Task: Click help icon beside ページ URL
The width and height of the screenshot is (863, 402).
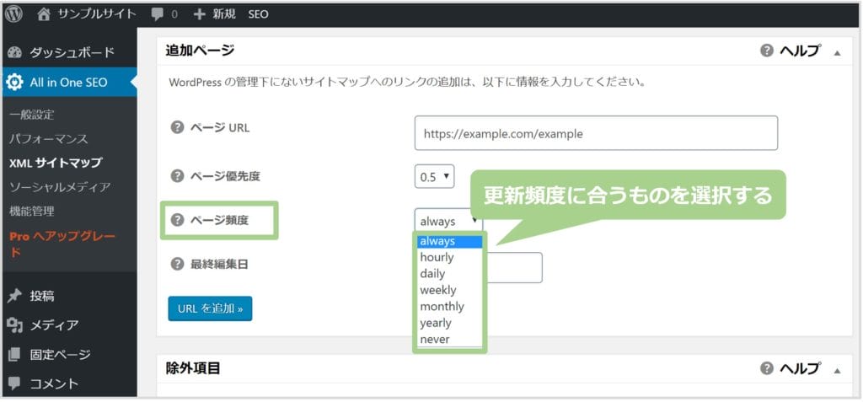Action: coord(177,128)
